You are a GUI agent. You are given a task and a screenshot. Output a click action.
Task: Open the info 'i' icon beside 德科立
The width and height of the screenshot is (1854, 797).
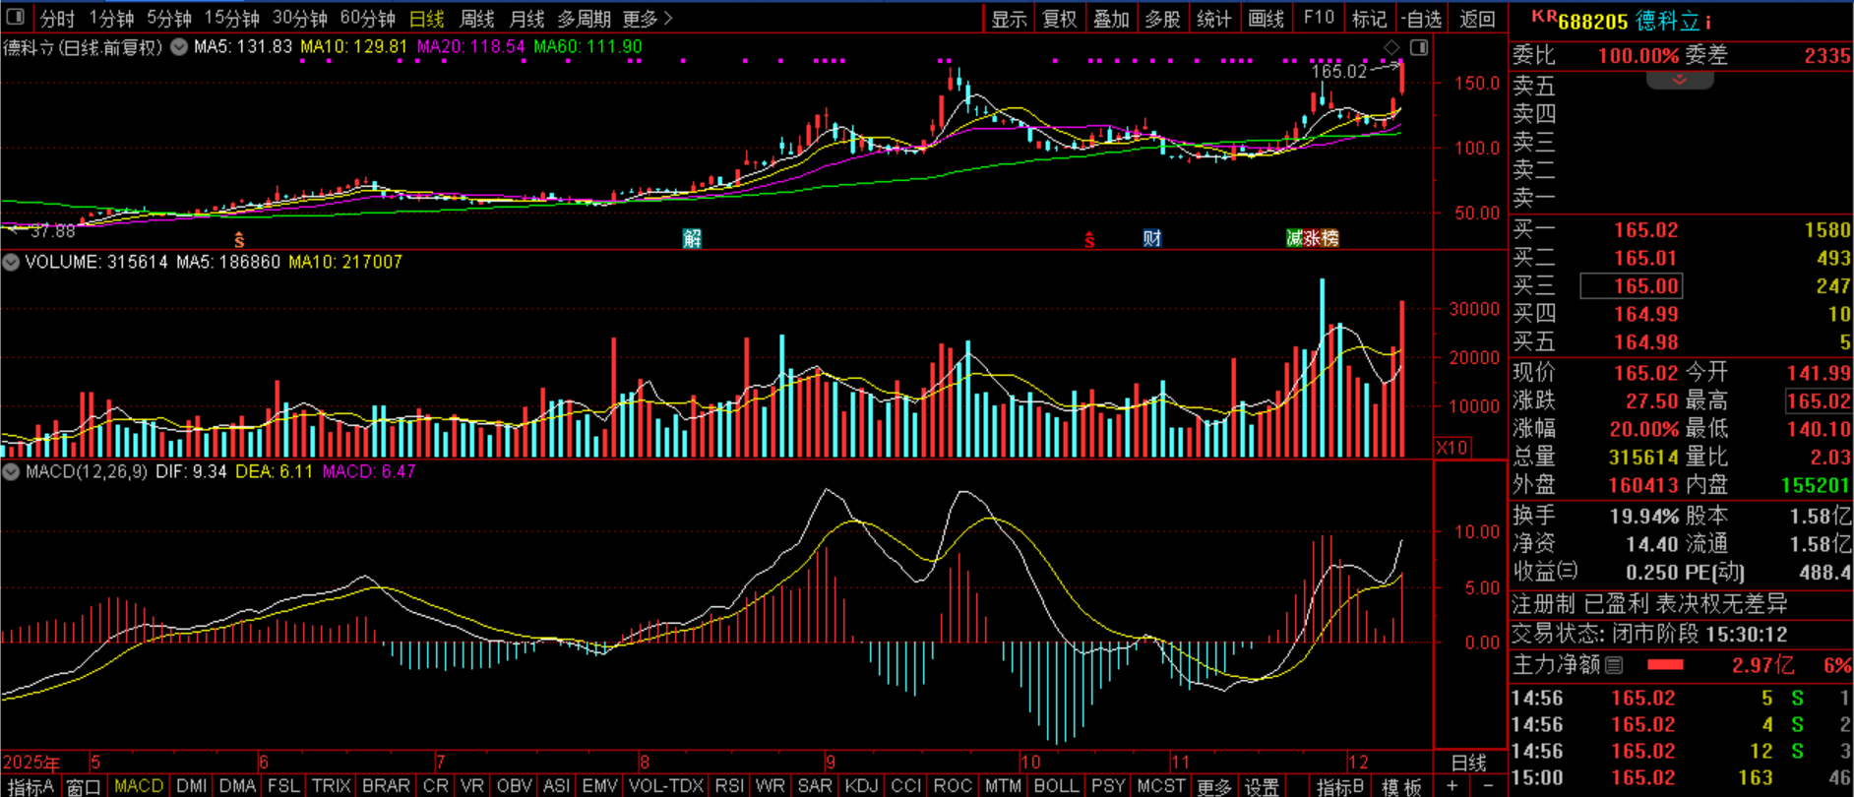pyautogui.click(x=1708, y=22)
